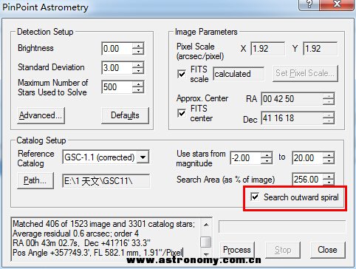The image size is (356, 269).
Task: Toggle the FITS center checkbox
Action: (x=182, y=113)
